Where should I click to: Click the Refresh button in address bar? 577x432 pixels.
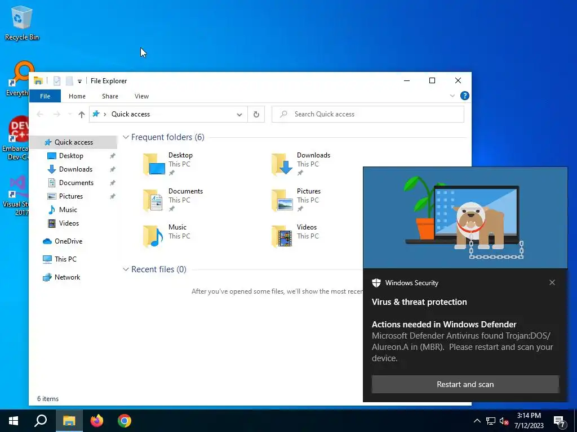click(256, 114)
